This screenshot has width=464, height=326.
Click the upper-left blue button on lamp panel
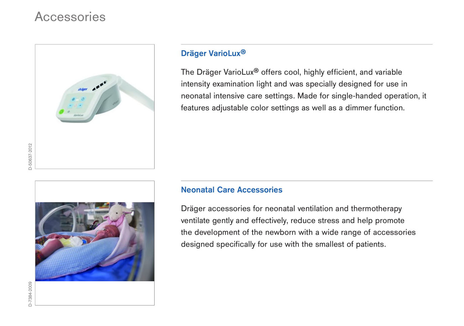pos(73,99)
